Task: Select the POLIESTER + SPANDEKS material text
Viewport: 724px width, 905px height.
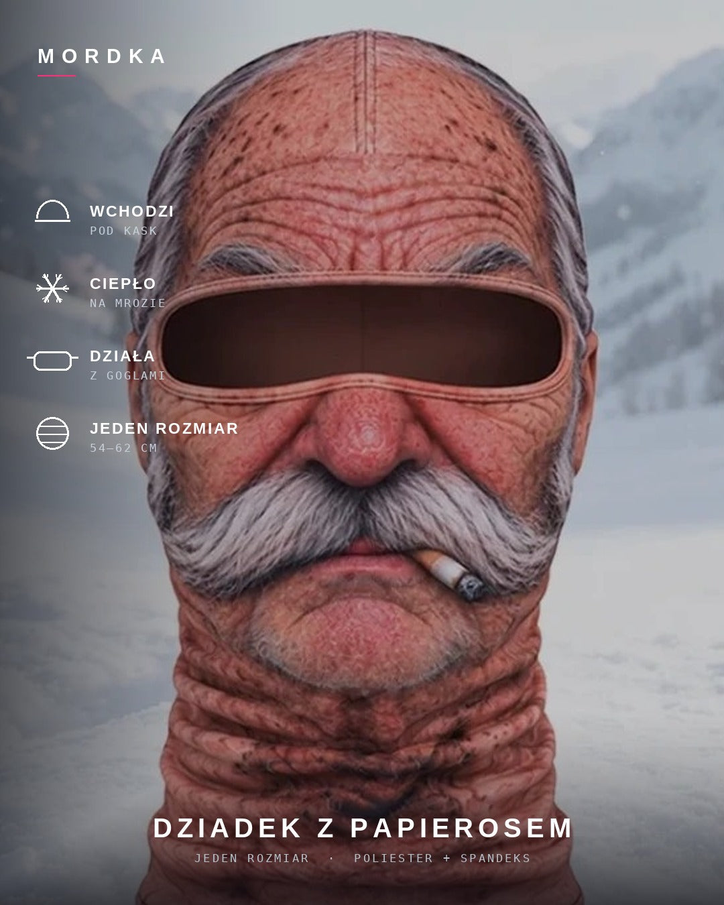Action: [442, 858]
